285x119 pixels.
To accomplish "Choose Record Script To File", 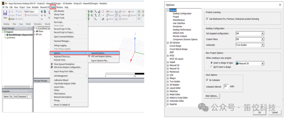I will pos(69,29).
